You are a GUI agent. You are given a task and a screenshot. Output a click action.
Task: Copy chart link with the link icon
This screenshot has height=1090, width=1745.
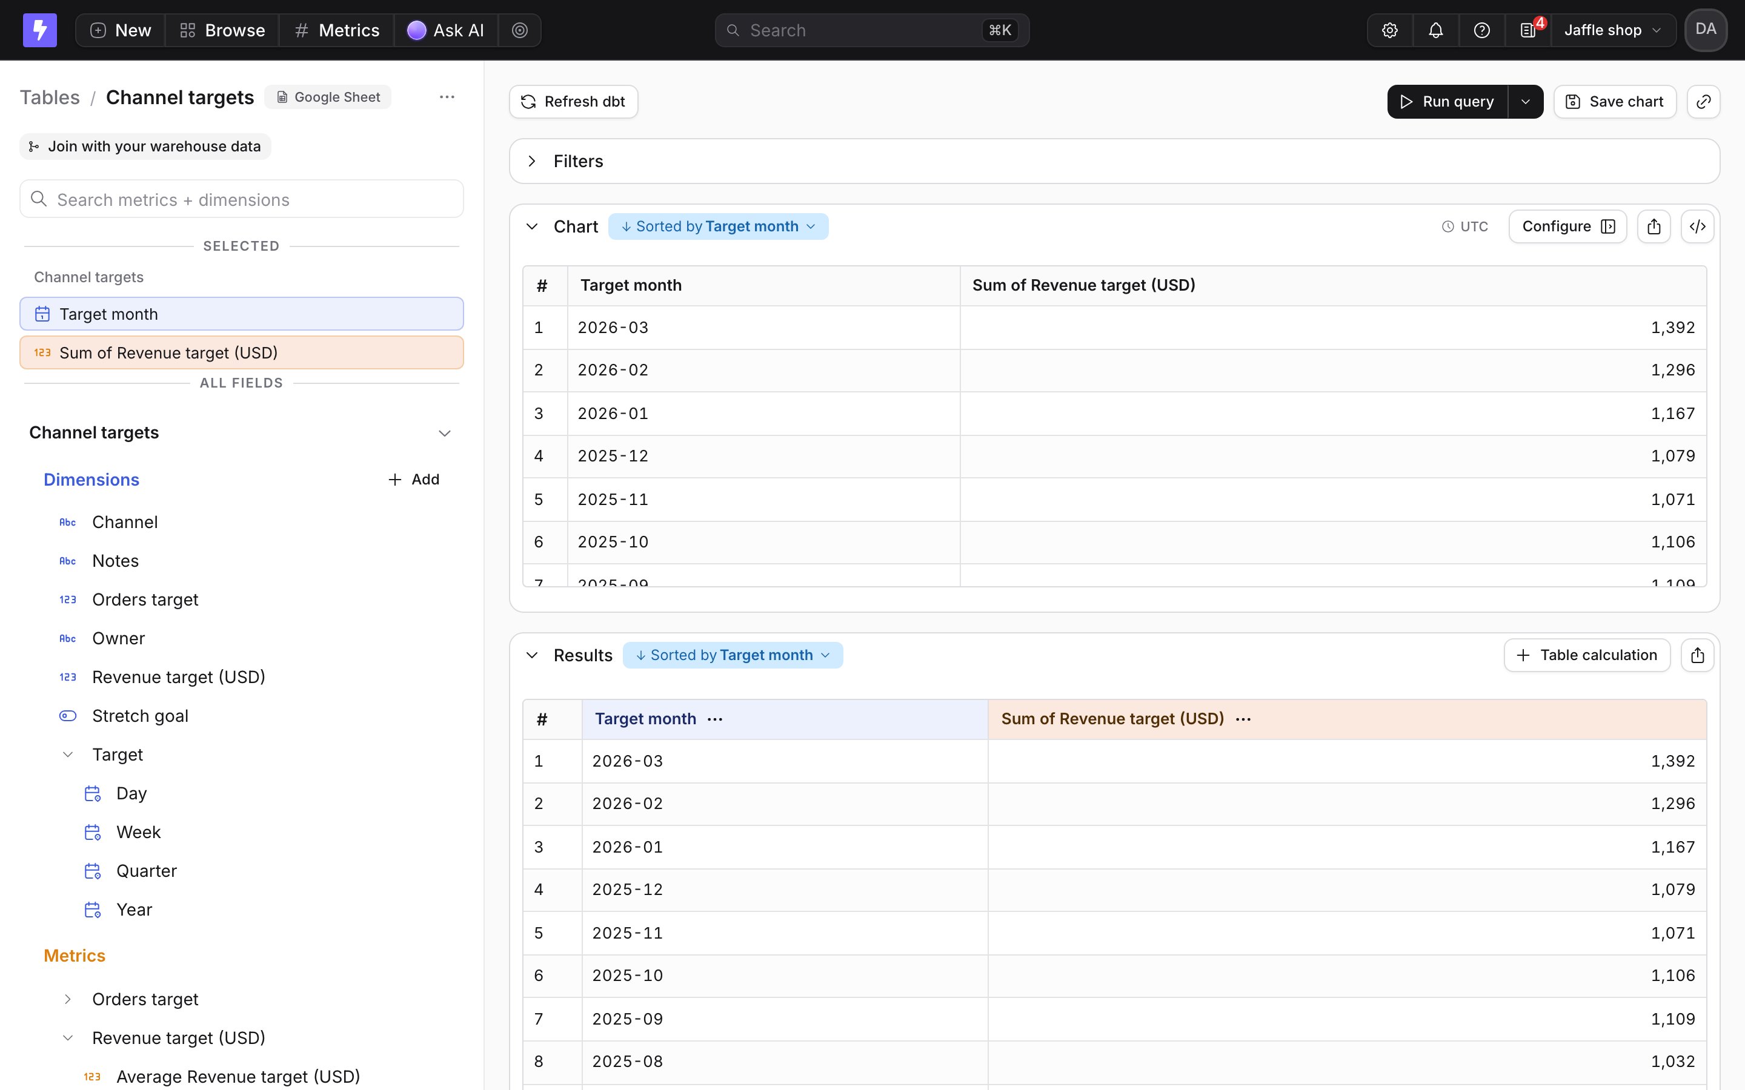pyautogui.click(x=1703, y=102)
